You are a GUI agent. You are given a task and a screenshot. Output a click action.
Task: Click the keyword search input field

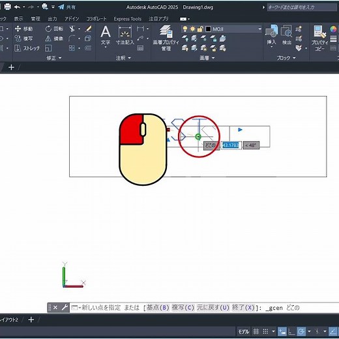click(x=302, y=7)
